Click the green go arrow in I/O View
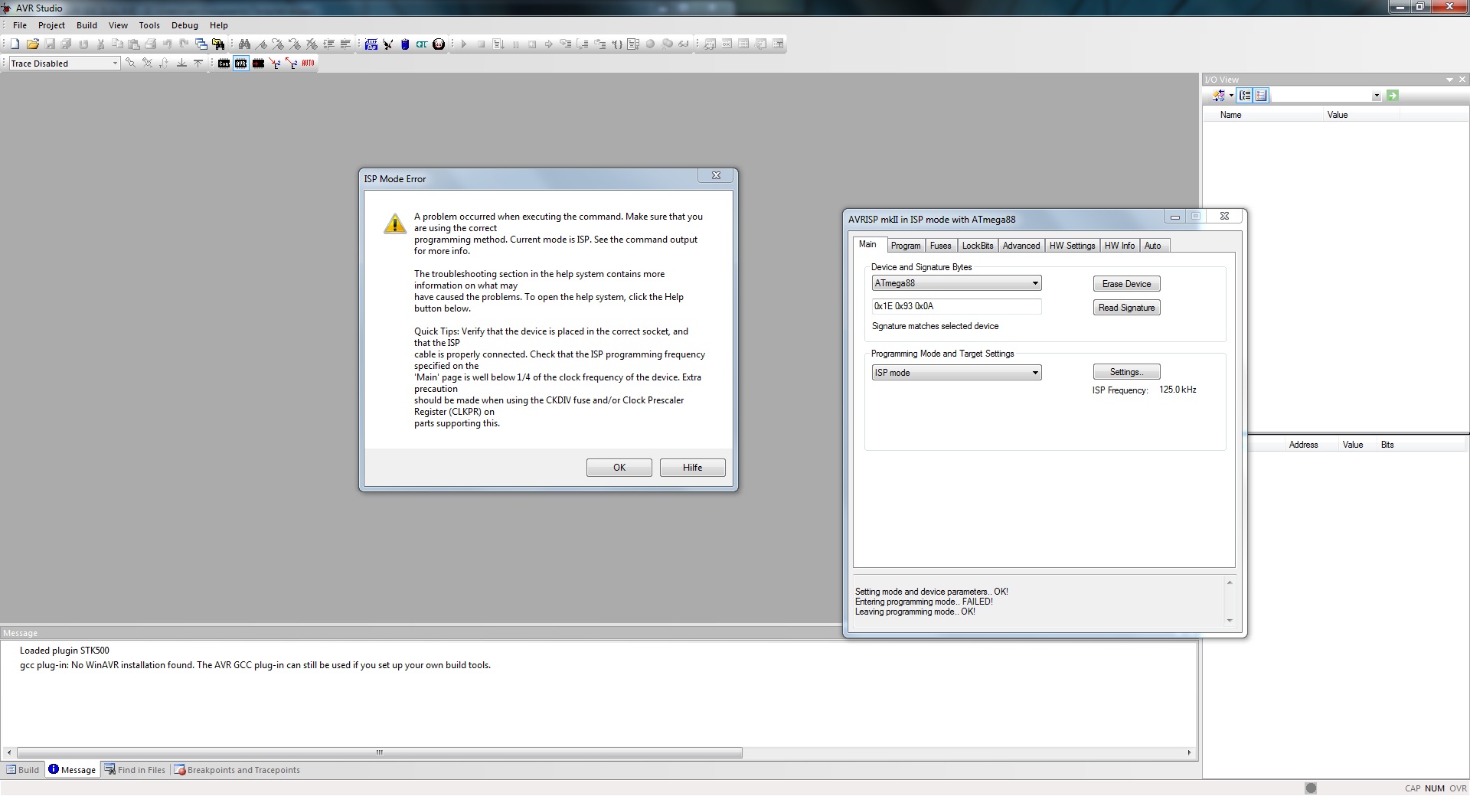Screen dimensions: 1470x796 [x=1393, y=96]
